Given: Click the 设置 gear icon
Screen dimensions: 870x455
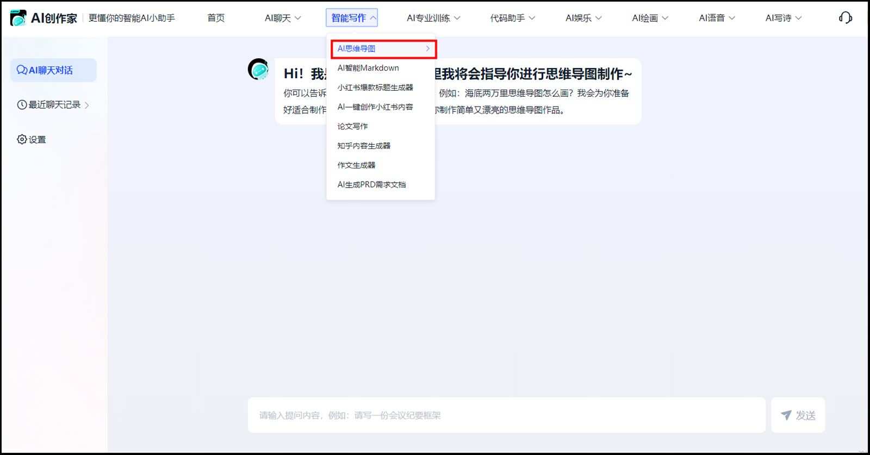Looking at the screenshot, I should click(x=22, y=139).
